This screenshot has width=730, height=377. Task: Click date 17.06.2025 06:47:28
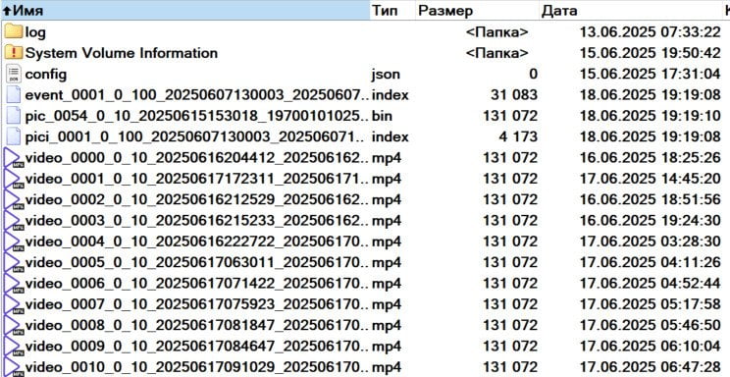coord(650,368)
